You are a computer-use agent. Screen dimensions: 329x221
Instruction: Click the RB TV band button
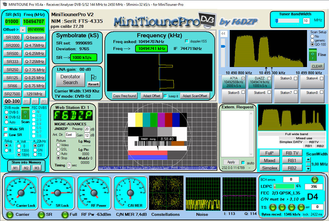tap(292, 153)
